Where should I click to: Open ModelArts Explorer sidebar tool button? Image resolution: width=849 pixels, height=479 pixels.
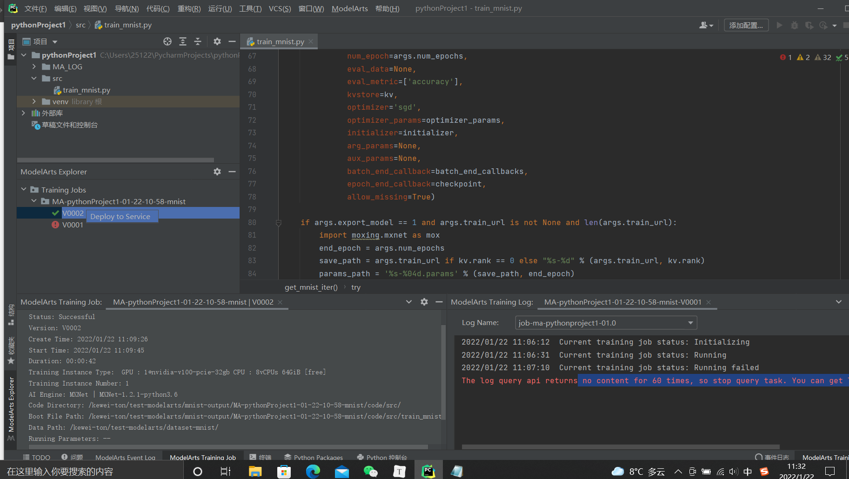(x=11, y=409)
